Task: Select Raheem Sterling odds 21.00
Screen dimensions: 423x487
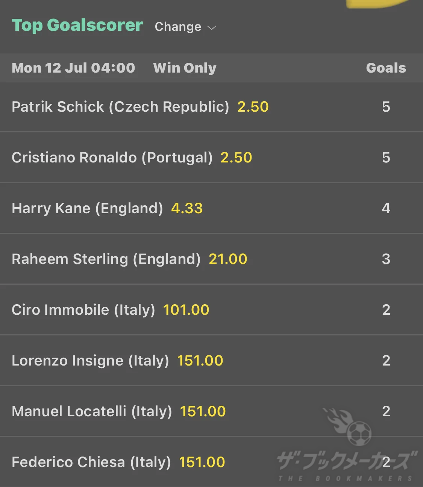Action: (x=228, y=259)
